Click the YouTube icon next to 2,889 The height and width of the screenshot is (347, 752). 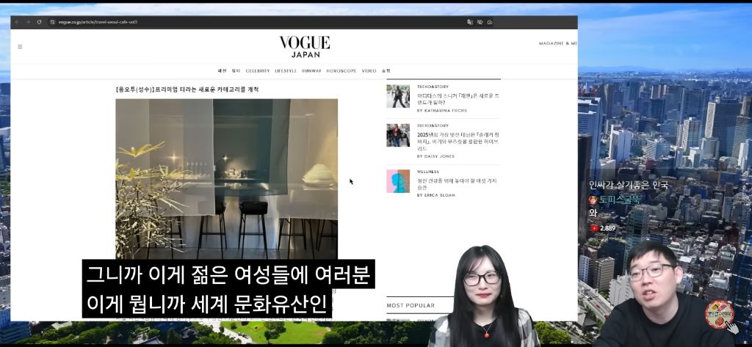click(x=594, y=228)
